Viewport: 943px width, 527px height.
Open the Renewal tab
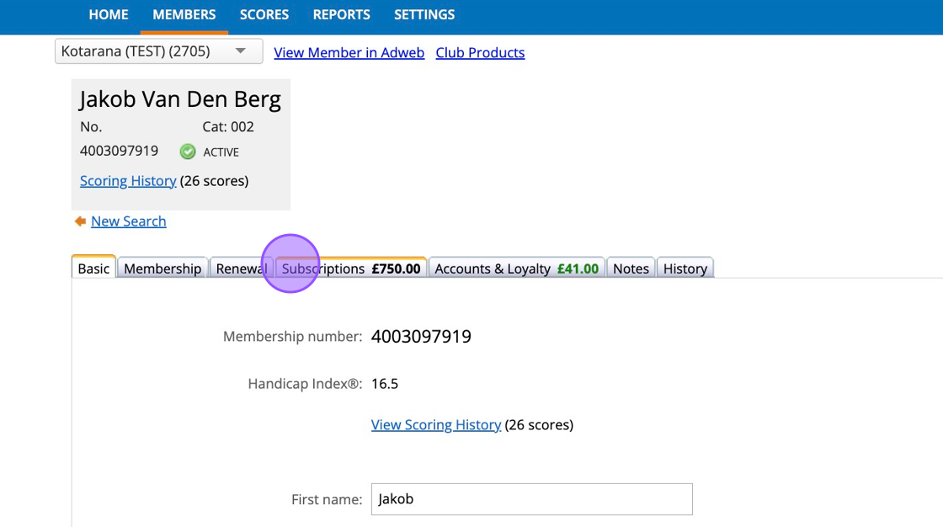click(239, 269)
